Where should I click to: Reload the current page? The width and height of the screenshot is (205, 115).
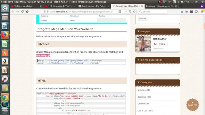[x=22, y=11]
